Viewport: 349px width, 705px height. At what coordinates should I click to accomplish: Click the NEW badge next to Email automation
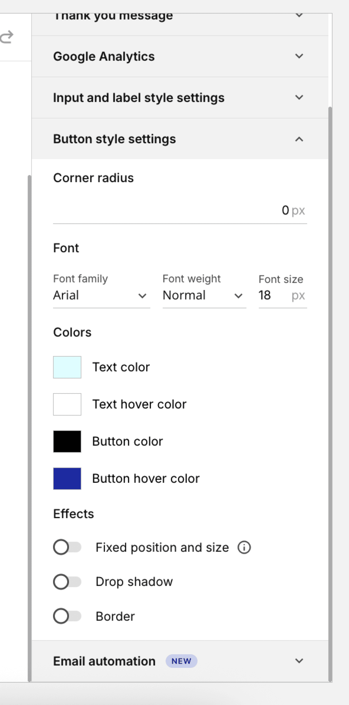pyautogui.click(x=181, y=661)
